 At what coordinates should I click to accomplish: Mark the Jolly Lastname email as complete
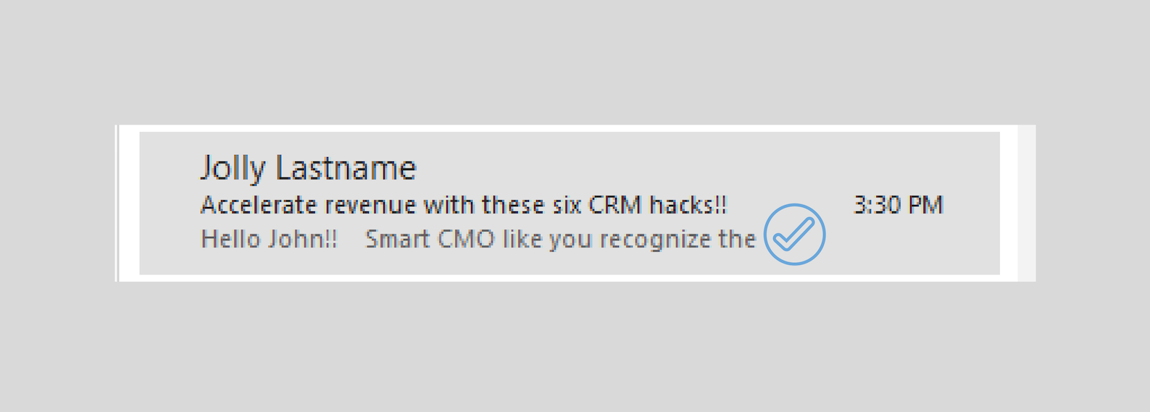pos(794,235)
